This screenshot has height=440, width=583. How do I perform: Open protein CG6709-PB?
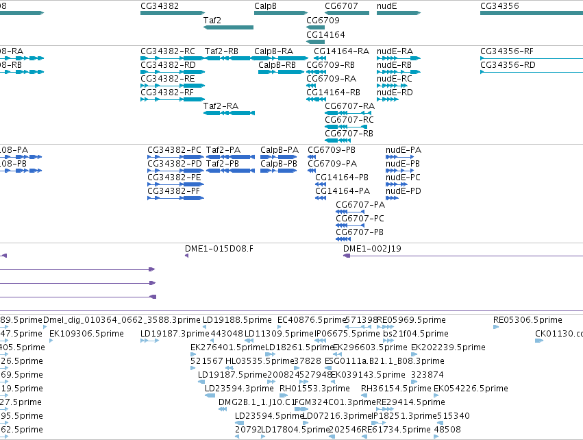(x=332, y=150)
